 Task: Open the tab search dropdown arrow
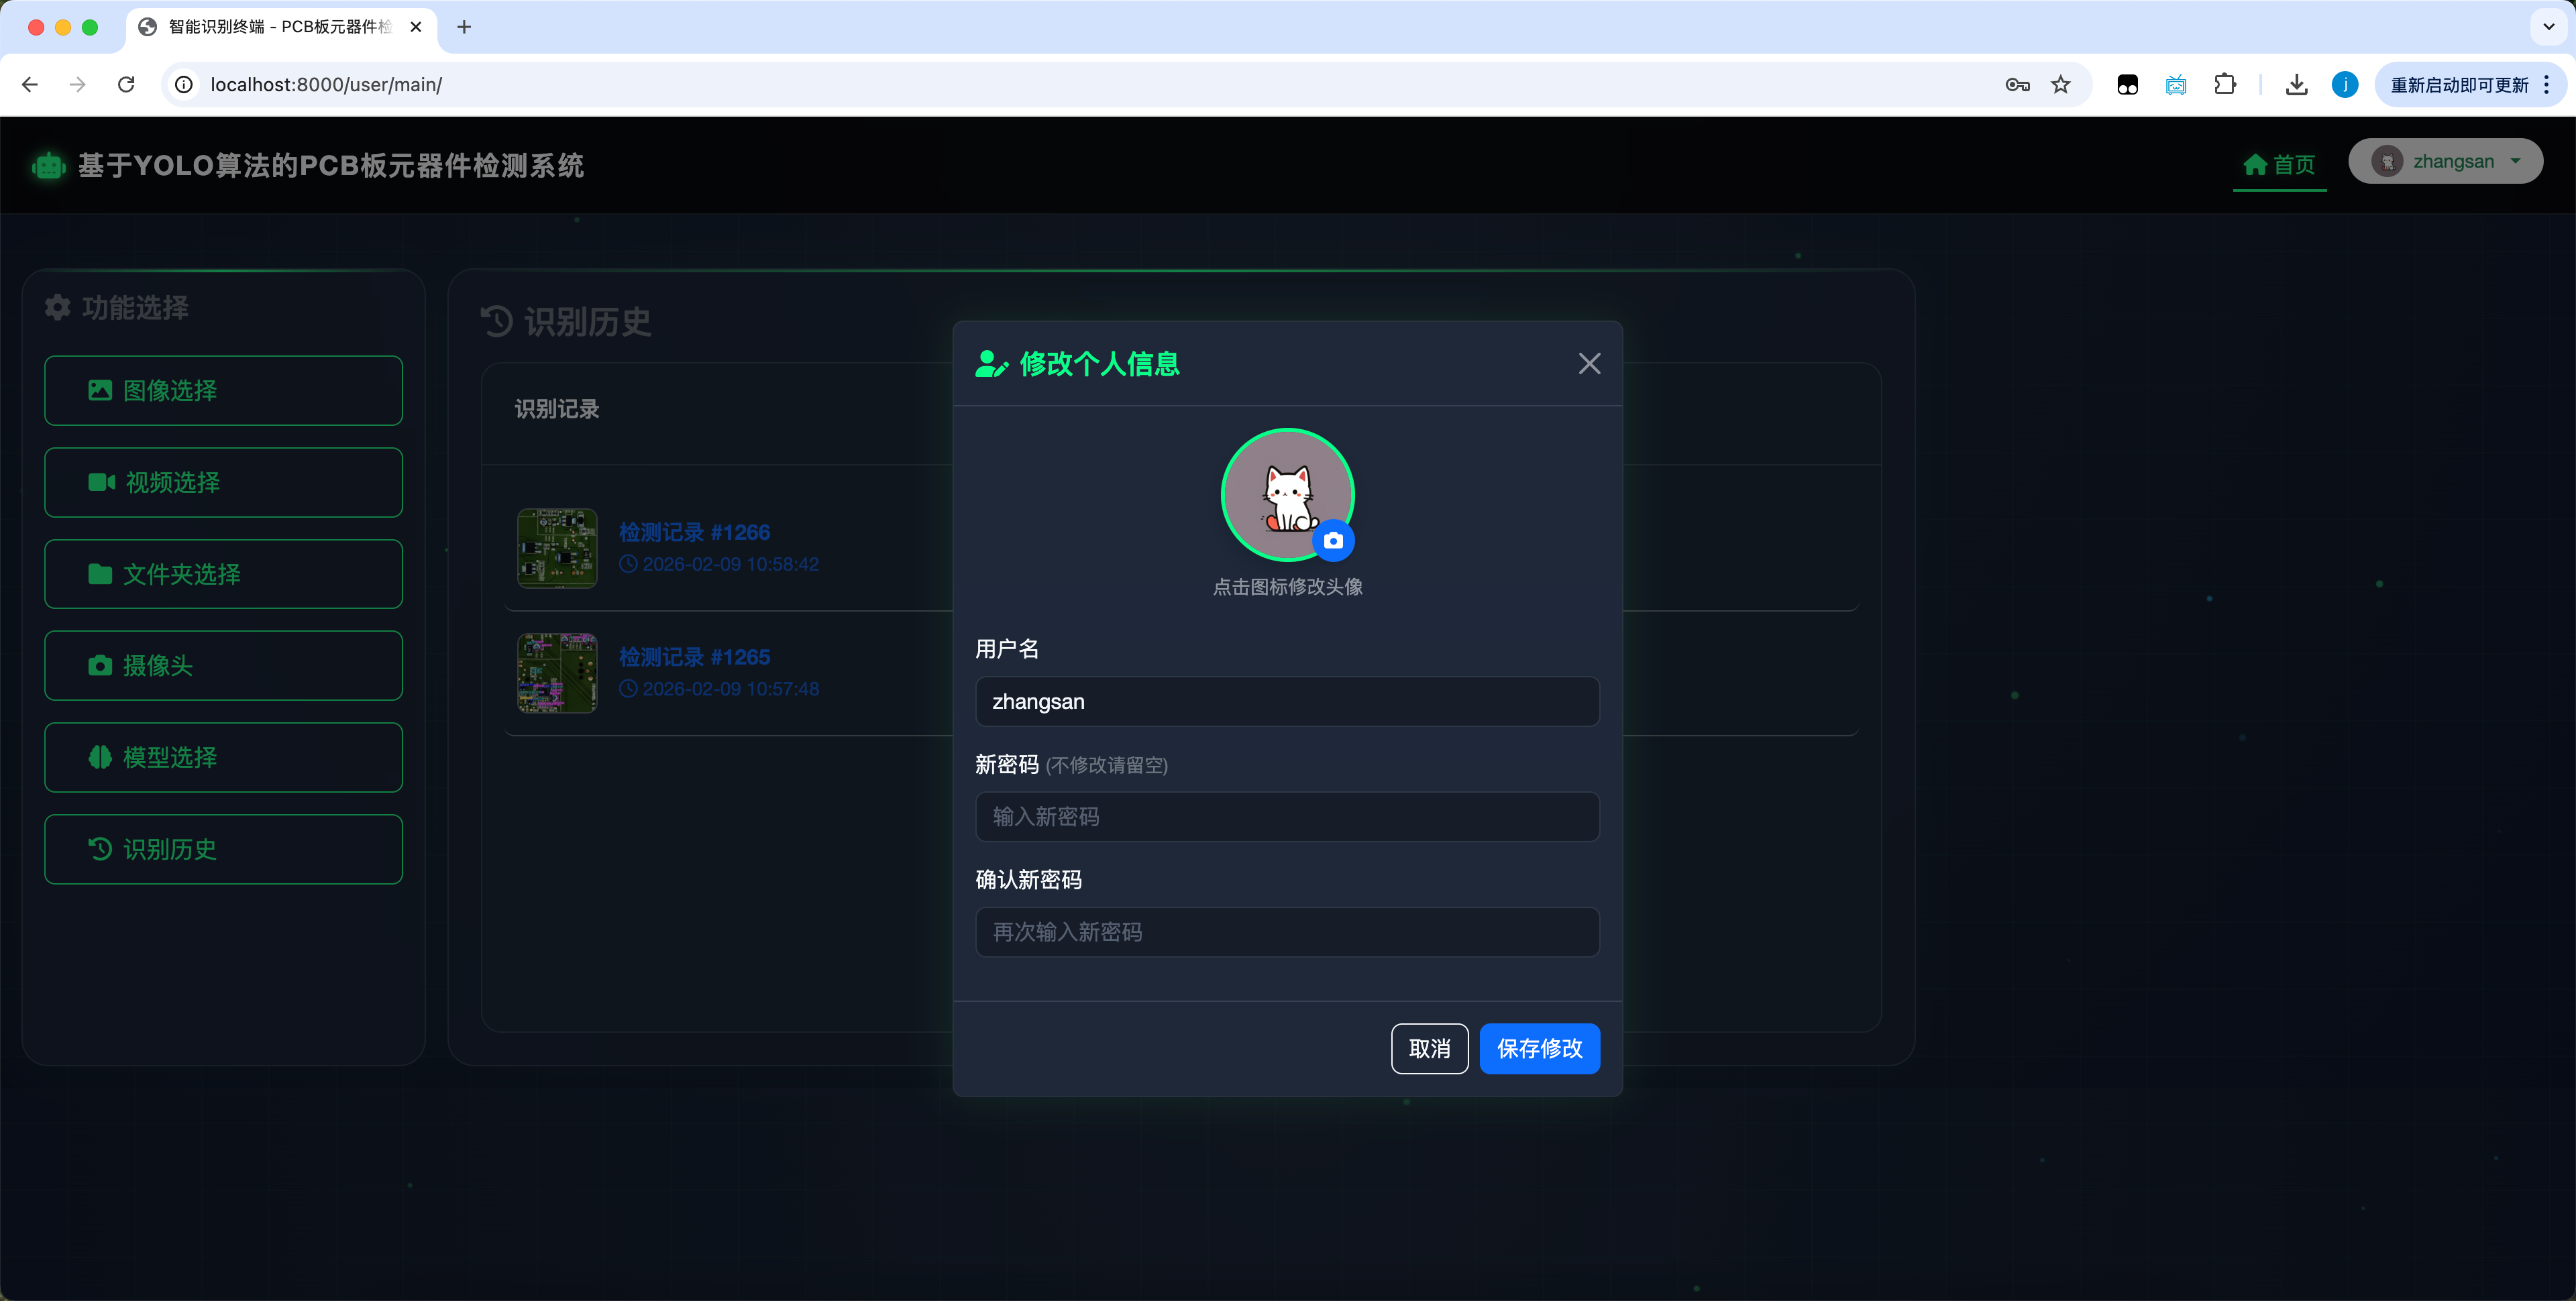2548,27
